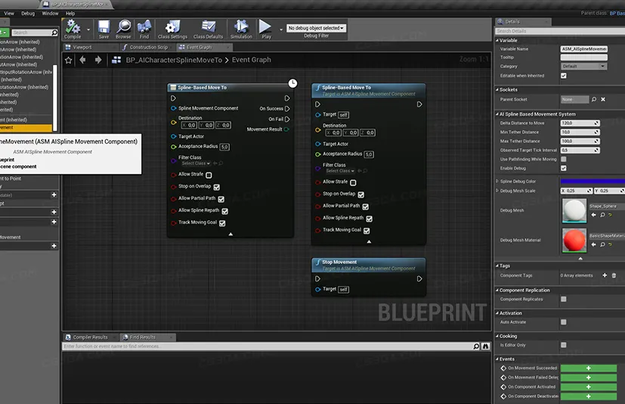The height and width of the screenshot is (404, 625).
Task: Click the favorite star icon in graph header
Action: click(69, 61)
